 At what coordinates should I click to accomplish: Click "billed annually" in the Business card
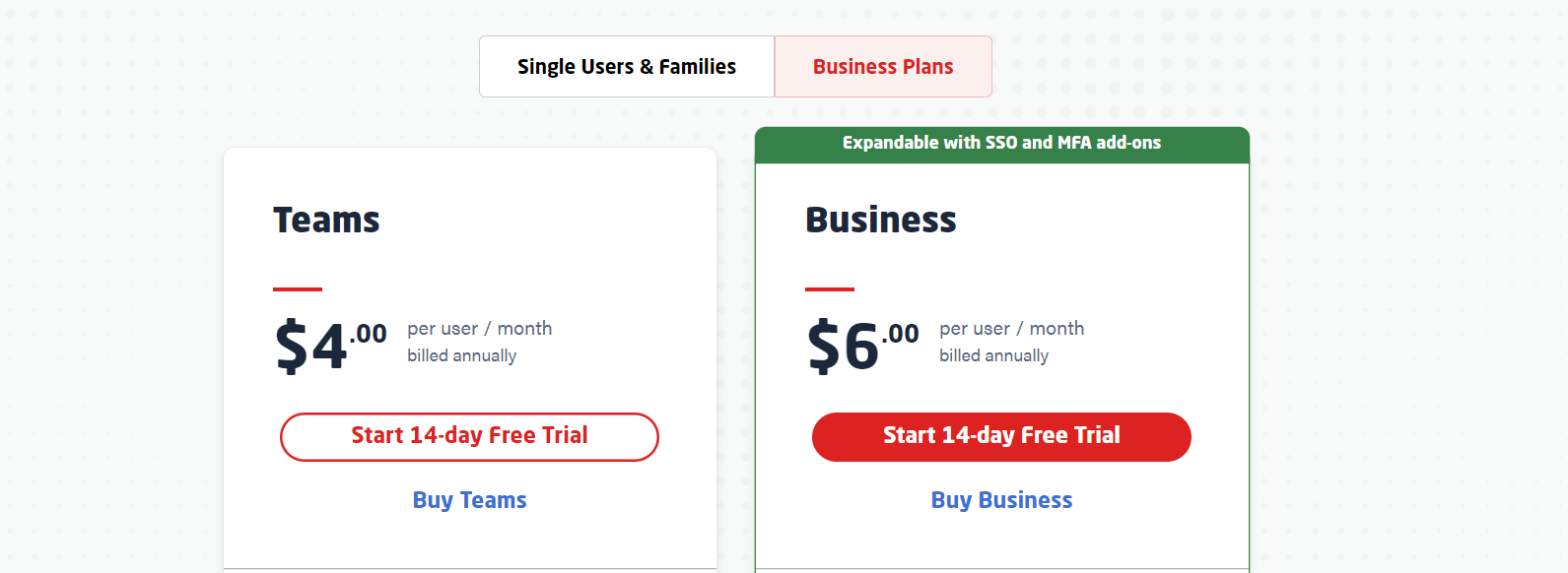click(993, 355)
